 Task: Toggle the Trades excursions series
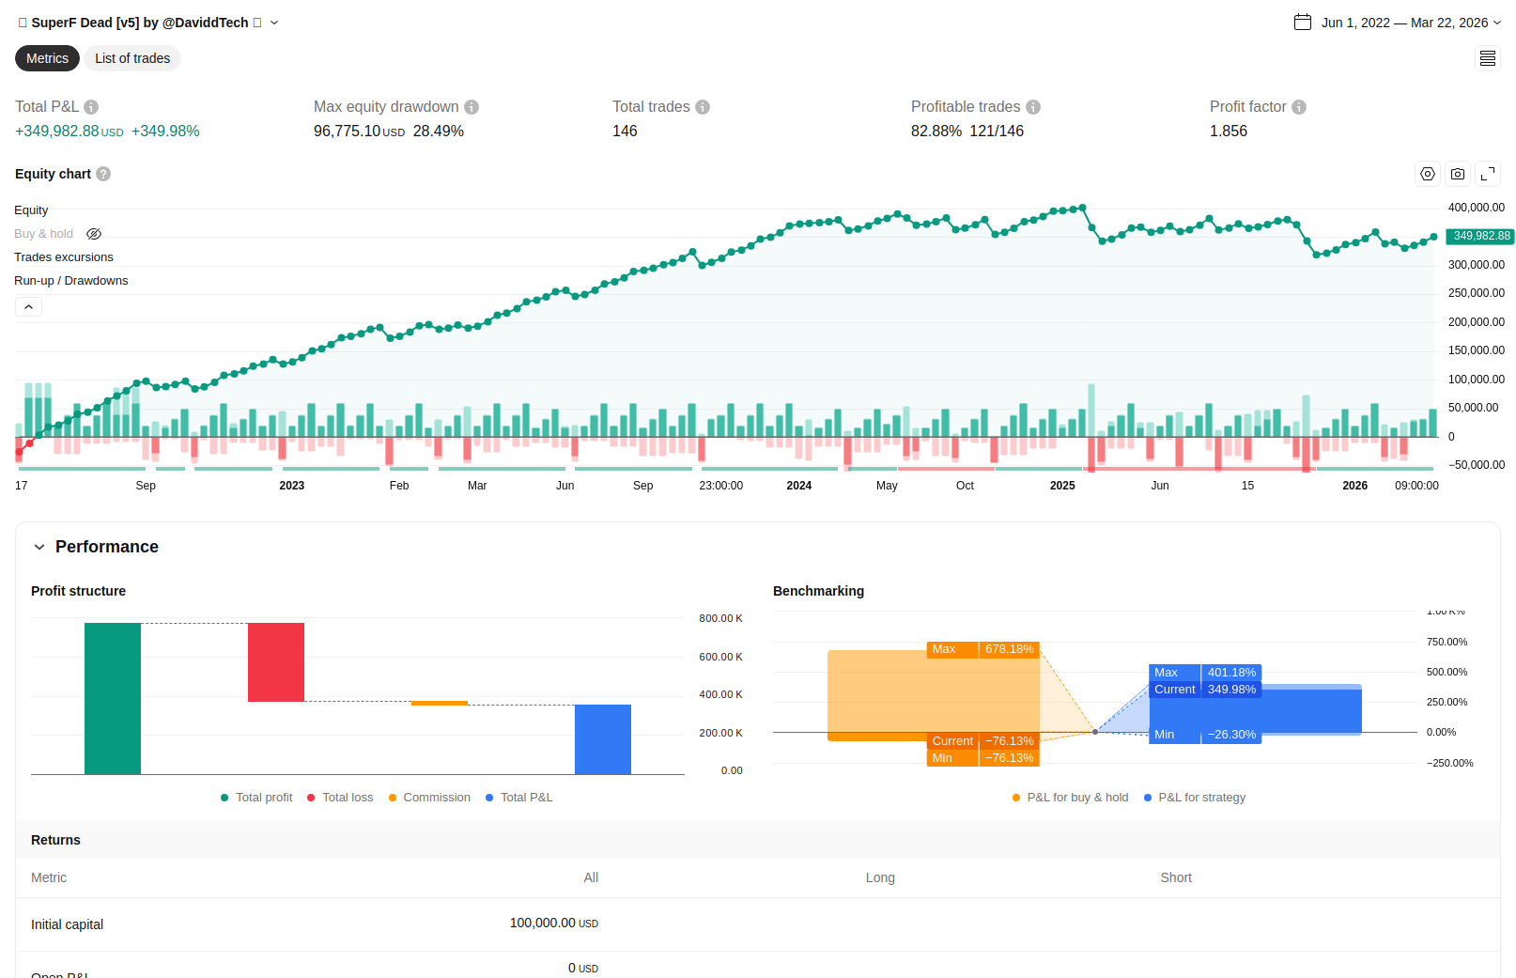(64, 257)
